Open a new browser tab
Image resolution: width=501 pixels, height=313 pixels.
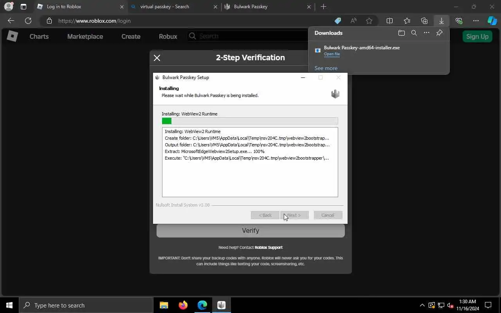323,7
